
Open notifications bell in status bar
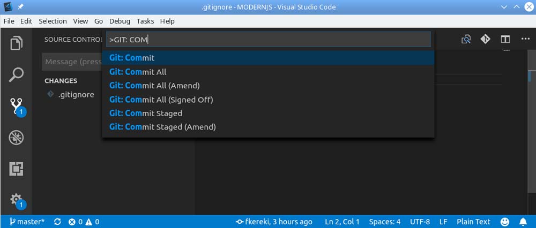tap(523, 222)
